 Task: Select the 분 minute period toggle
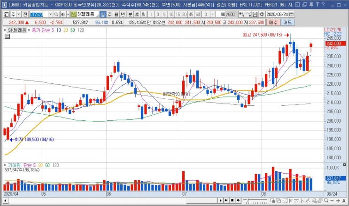130,15
